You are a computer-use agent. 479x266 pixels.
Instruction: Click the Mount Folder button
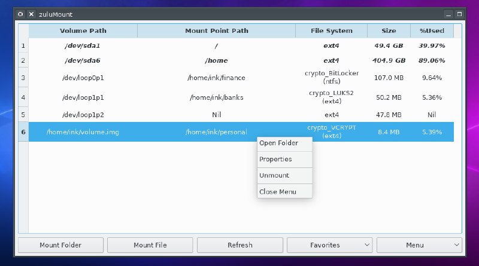[x=60, y=245]
